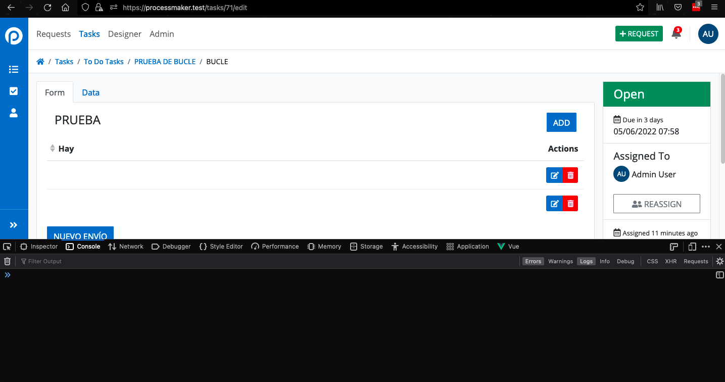Enable the XHR request filter
The height and width of the screenshot is (382, 725).
click(670, 261)
